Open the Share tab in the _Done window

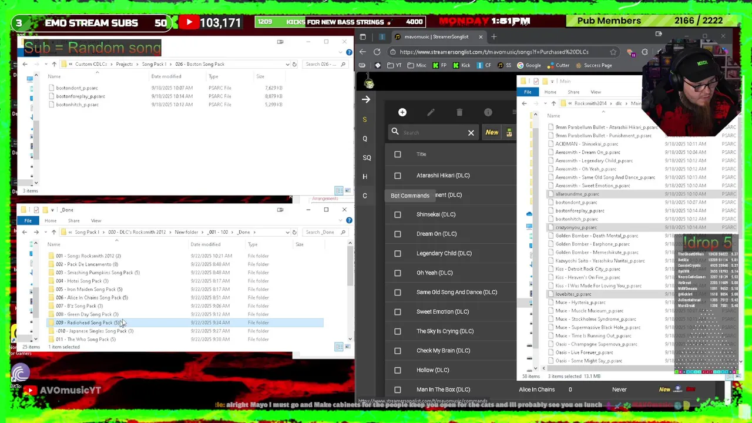click(x=73, y=221)
